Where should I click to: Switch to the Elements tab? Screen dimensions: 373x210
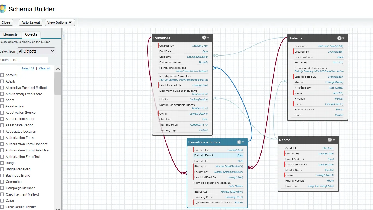click(x=10, y=34)
